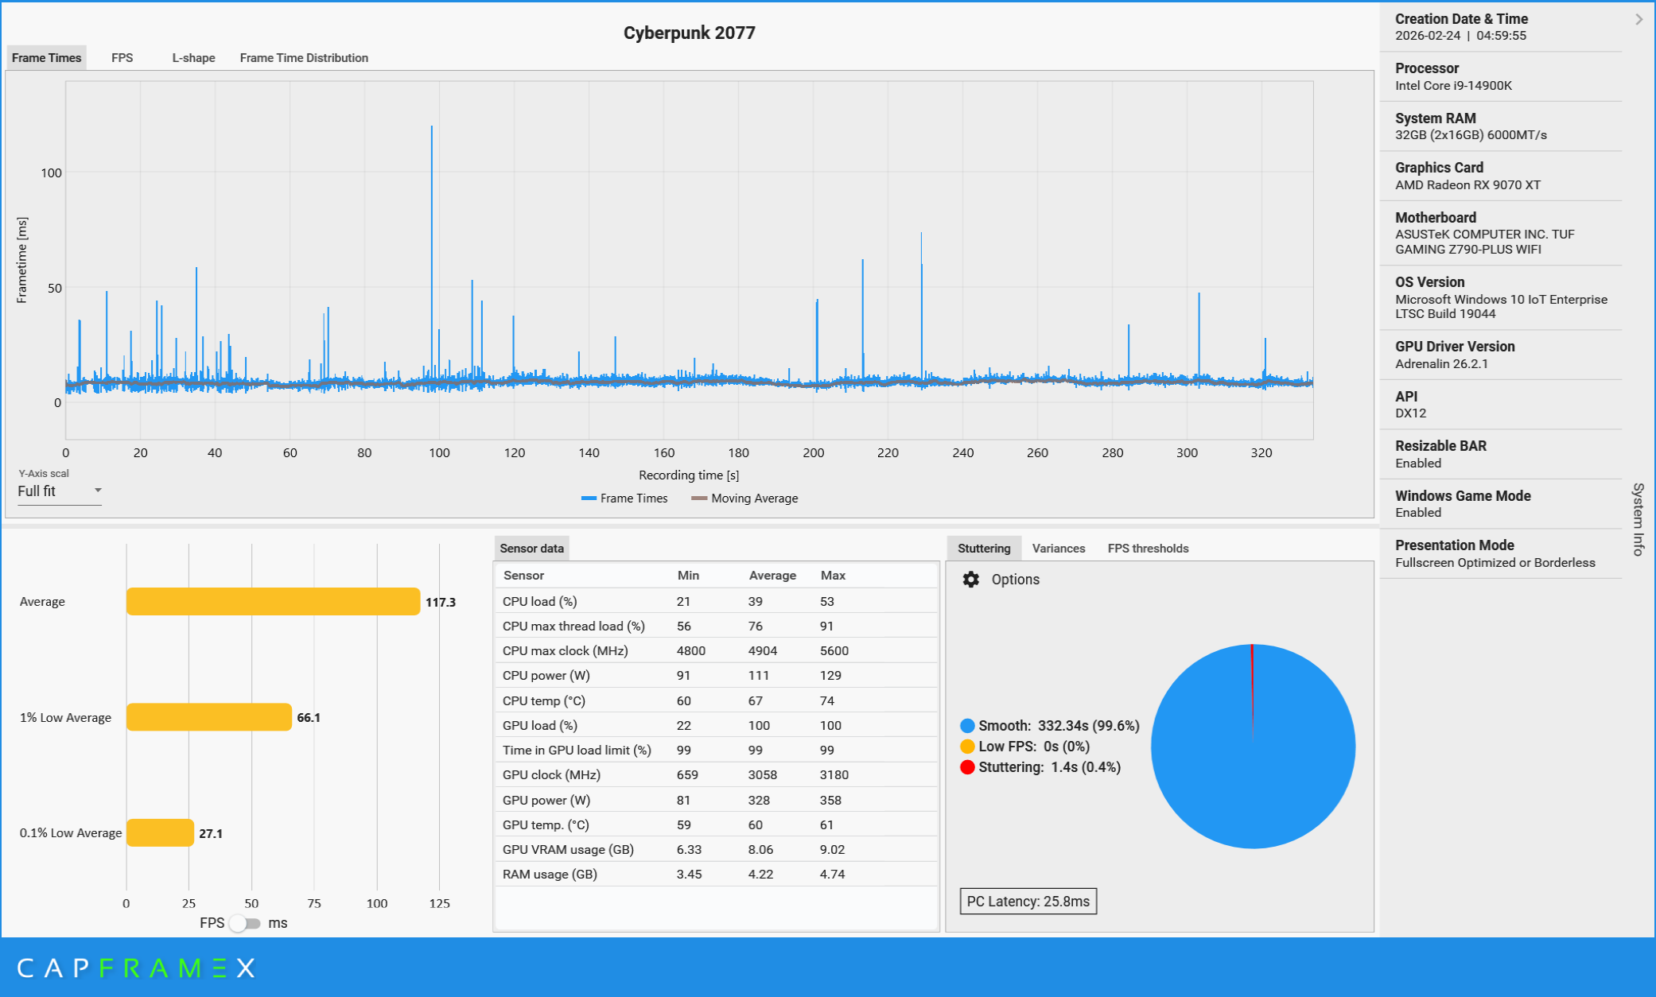Click the vertical System Info label
This screenshot has height=997, width=1656.
pos(1639,518)
